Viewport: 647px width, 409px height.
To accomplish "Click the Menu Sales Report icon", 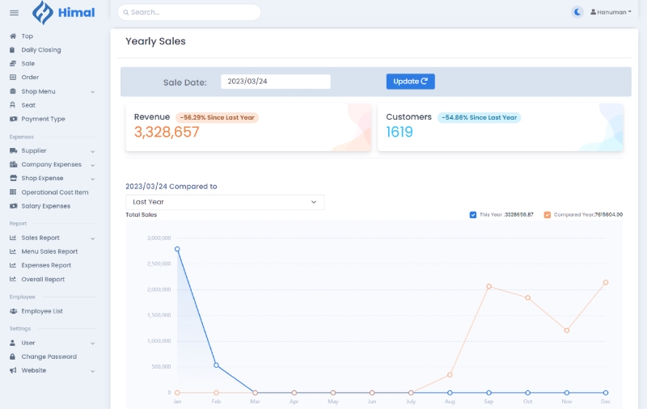I will [x=13, y=251].
